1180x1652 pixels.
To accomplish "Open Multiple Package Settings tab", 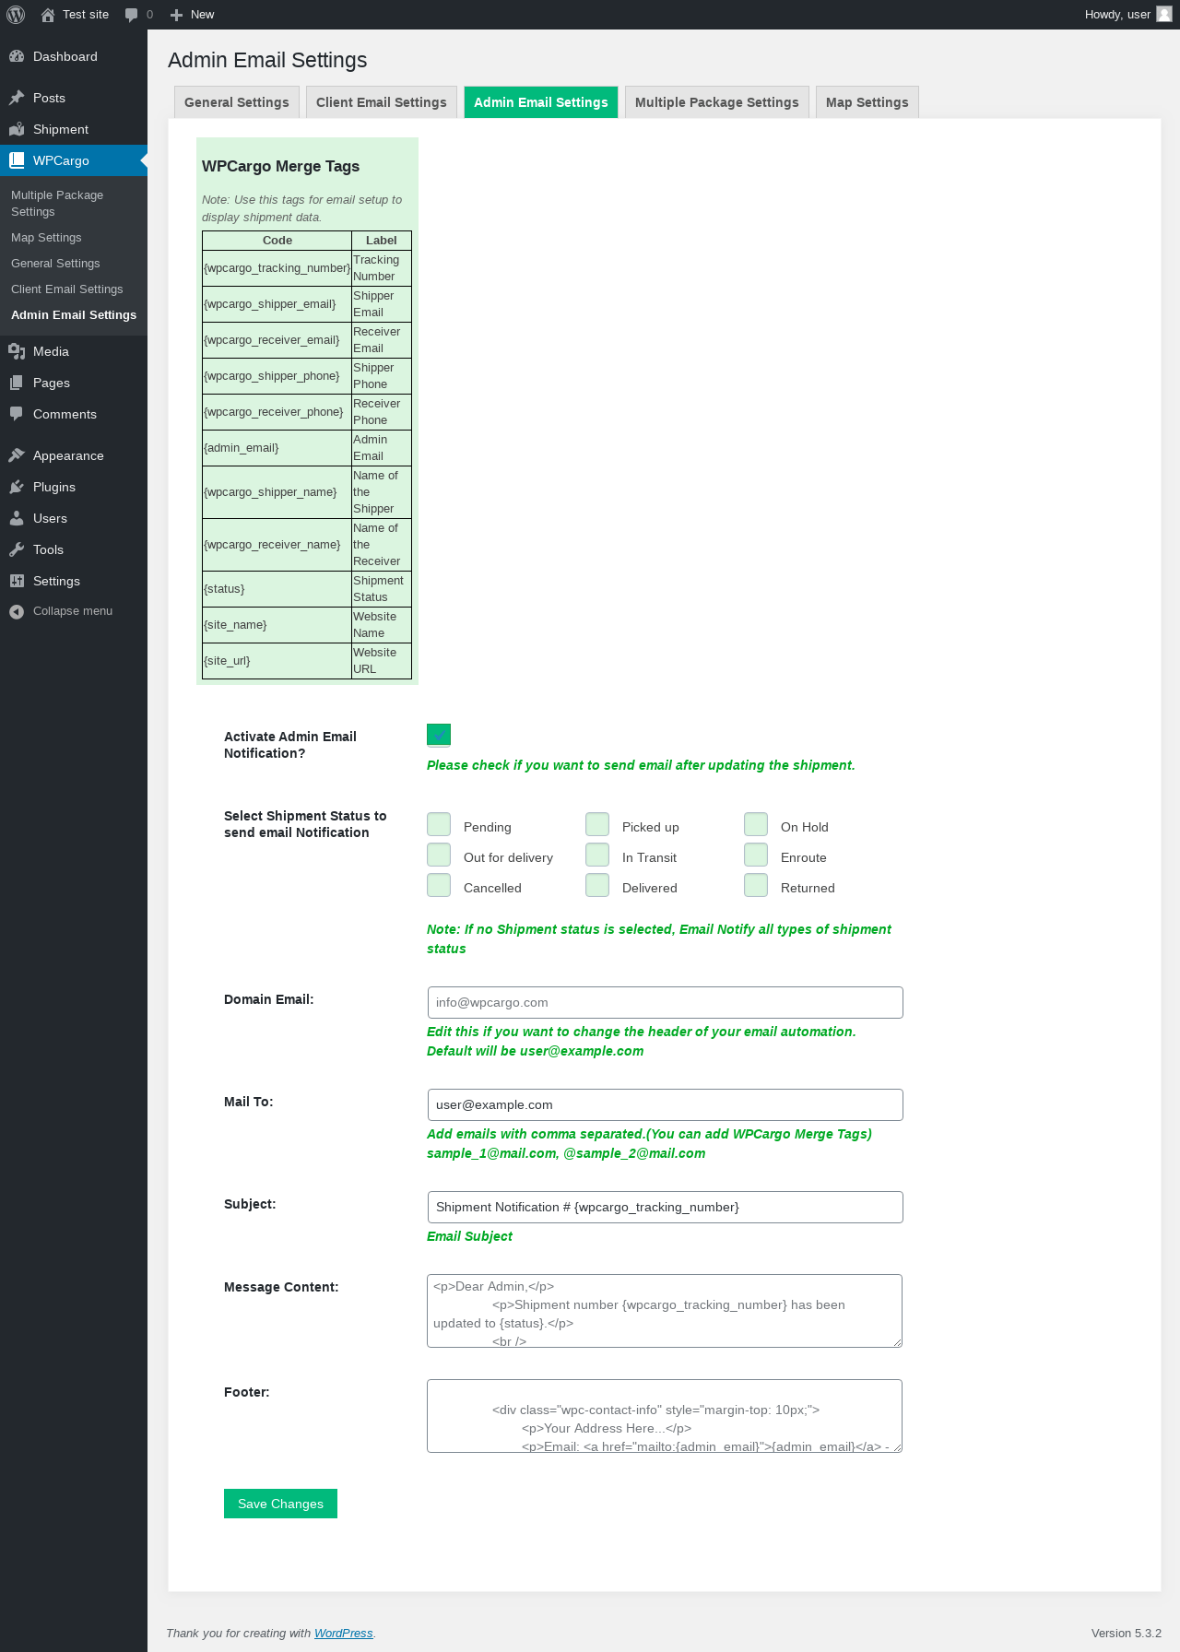I will tap(717, 102).
